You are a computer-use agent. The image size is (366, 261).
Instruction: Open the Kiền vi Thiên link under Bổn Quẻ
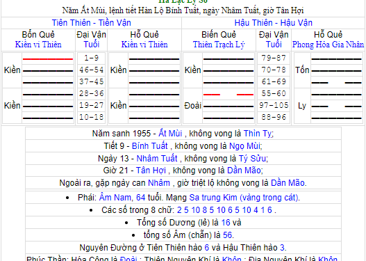click(38, 45)
